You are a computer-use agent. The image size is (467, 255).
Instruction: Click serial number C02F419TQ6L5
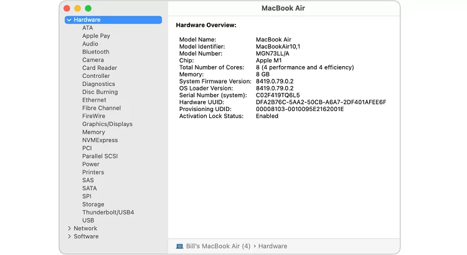click(278, 95)
